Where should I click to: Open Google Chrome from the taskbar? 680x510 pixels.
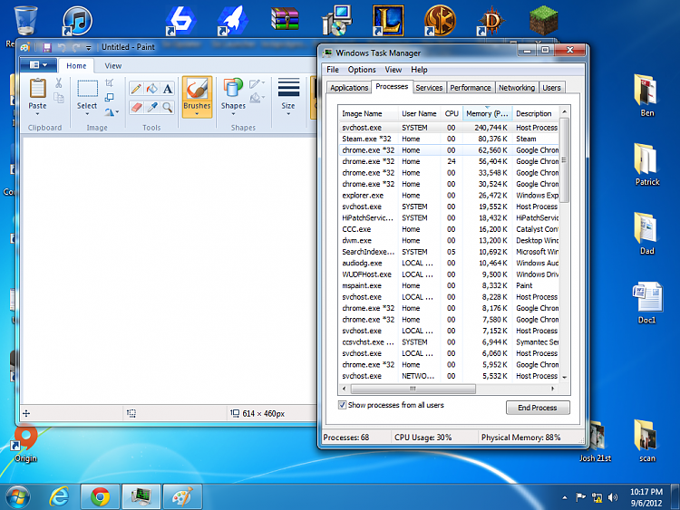pyautogui.click(x=100, y=496)
